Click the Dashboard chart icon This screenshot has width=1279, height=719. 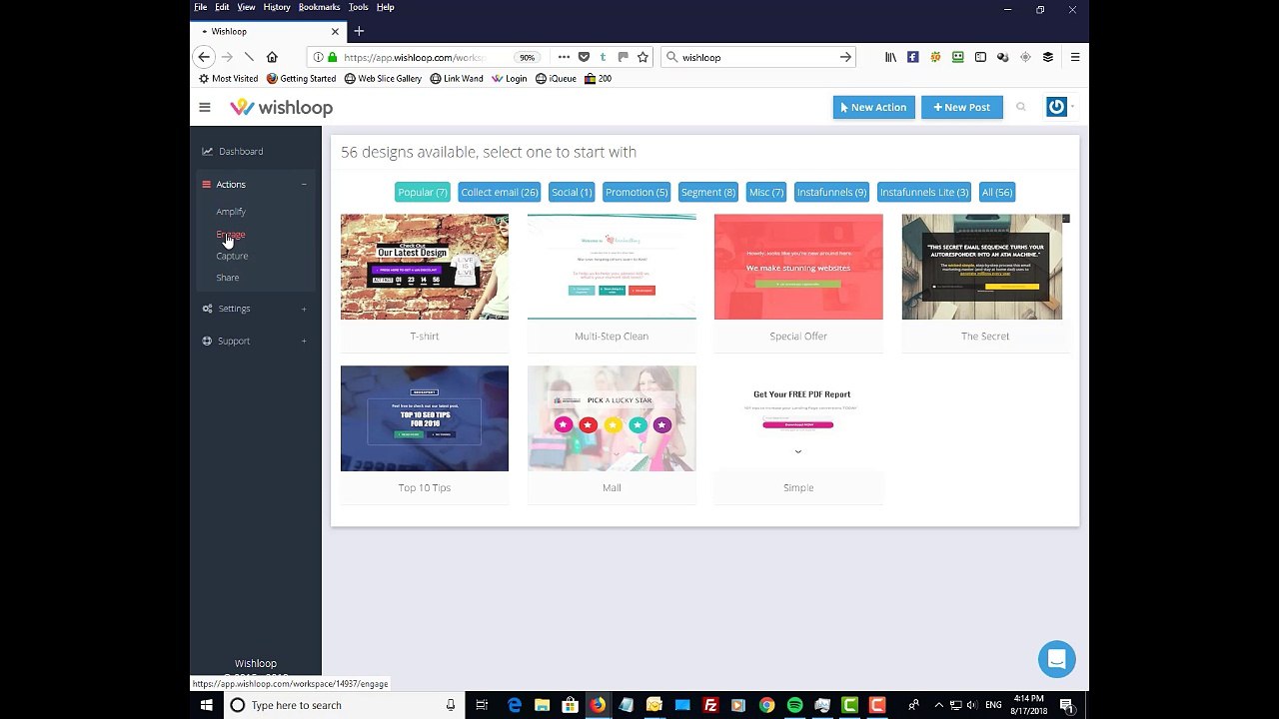click(207, 152)
